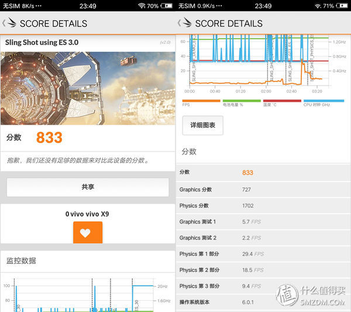351x312 pixels.
Task: Tap the 共享 share button
Action: click(x=88, y=187)
